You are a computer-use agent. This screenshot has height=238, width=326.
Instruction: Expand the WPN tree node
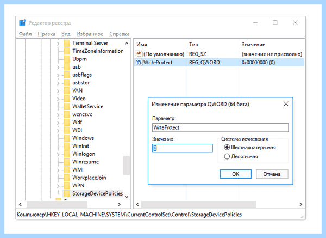coord(58,186)
